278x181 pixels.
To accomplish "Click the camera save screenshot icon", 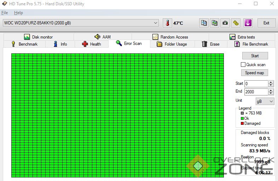I will (225, 23).
